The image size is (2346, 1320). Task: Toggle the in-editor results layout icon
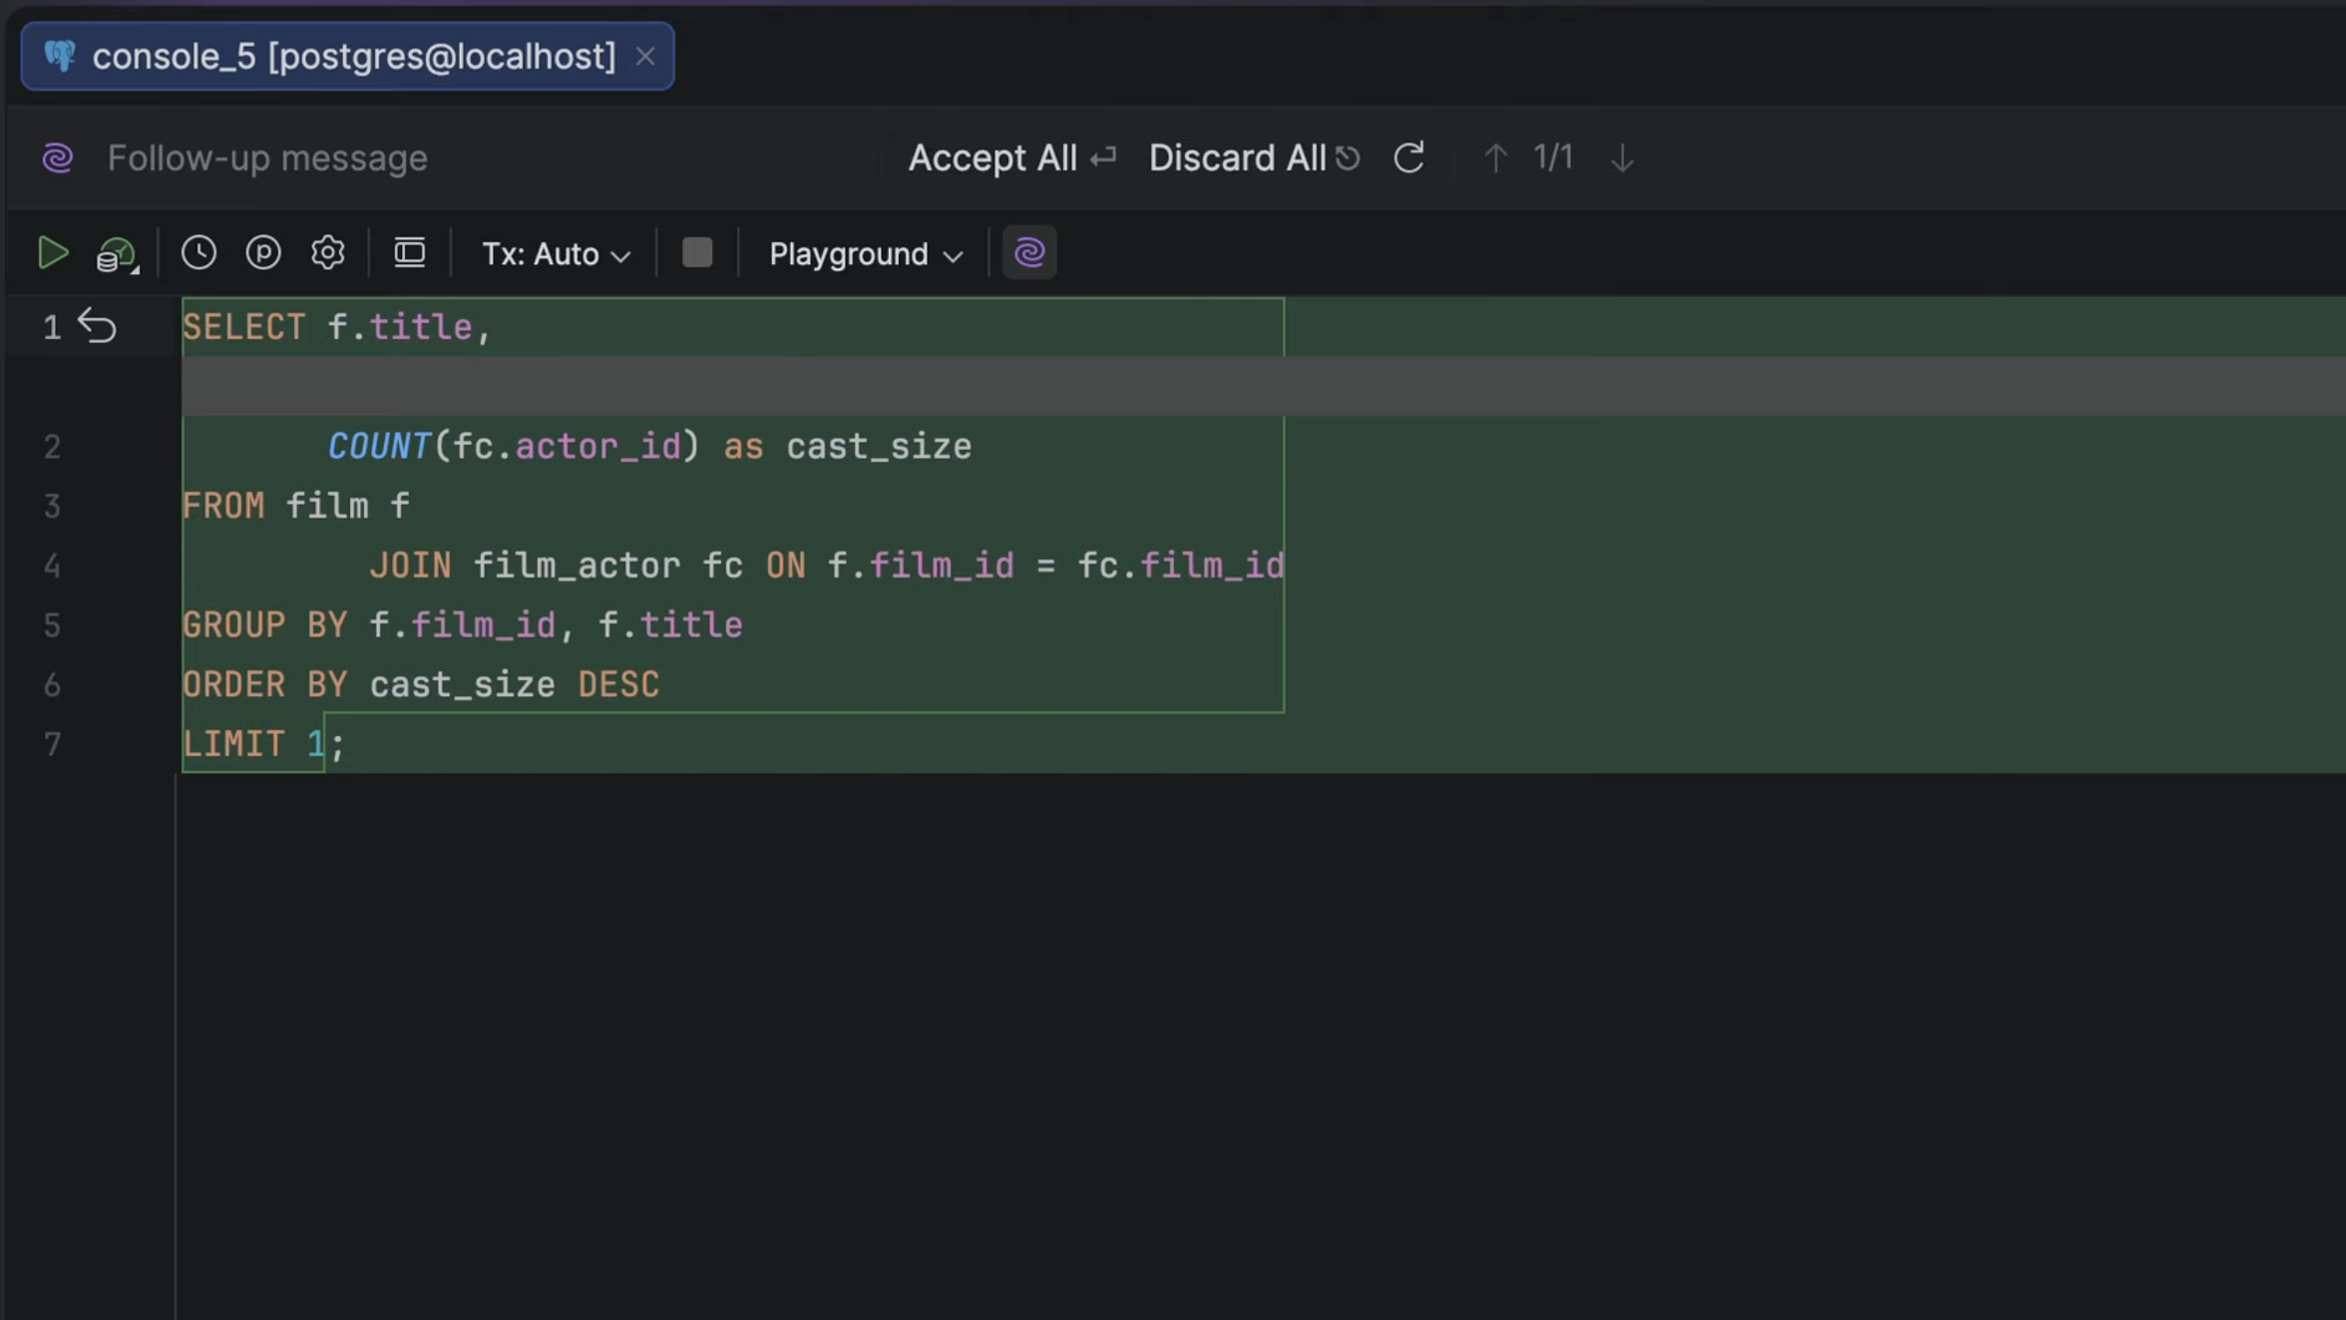(410, 252)
